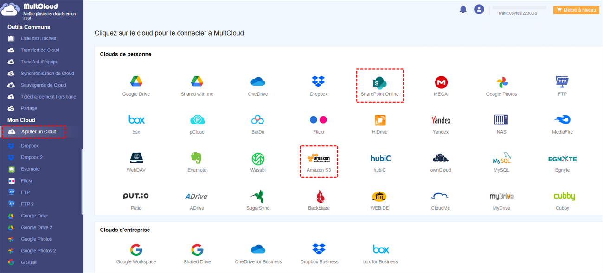Image resolution: width=603 pixels, height=273 pixels.
Task: Add the MediaFire cloud
Action: [562, 124]
